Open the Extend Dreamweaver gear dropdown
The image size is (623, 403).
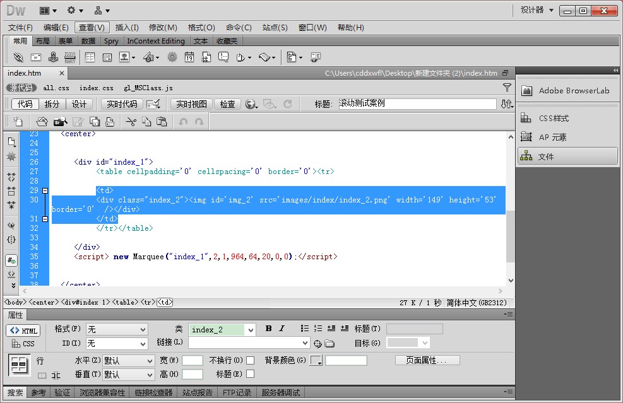[75, 11]
